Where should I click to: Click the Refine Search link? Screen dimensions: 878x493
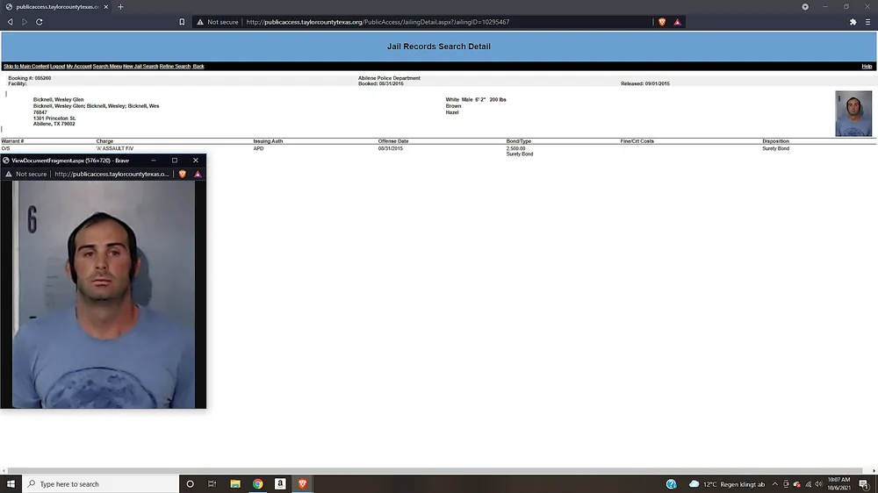(x=175, y=67)
